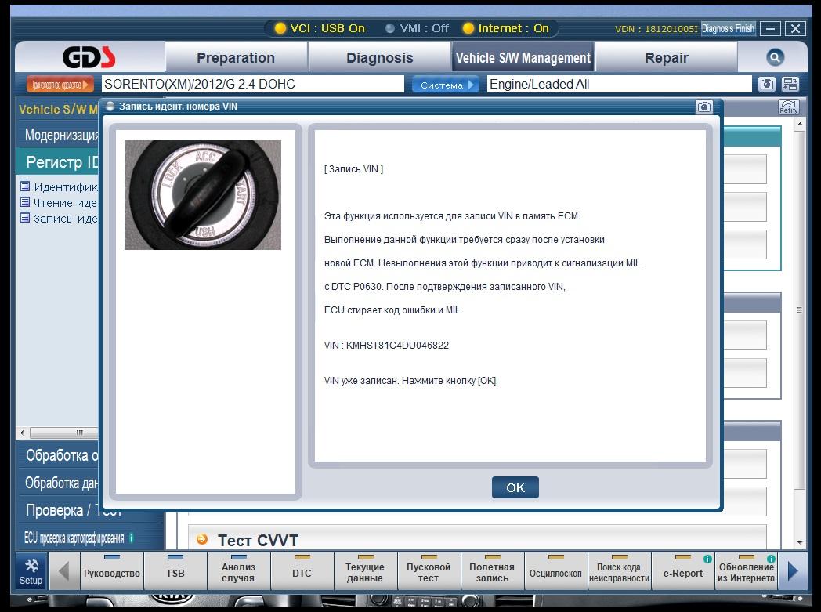Click the vehicle list icon right of camera

point(790,85)
